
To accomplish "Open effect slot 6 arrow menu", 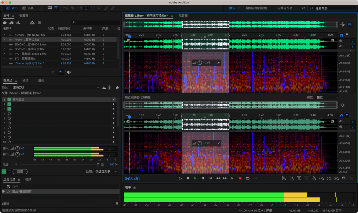I will 113,123.
